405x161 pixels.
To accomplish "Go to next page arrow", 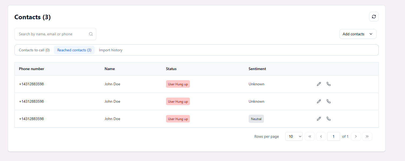I will [356, 136].
